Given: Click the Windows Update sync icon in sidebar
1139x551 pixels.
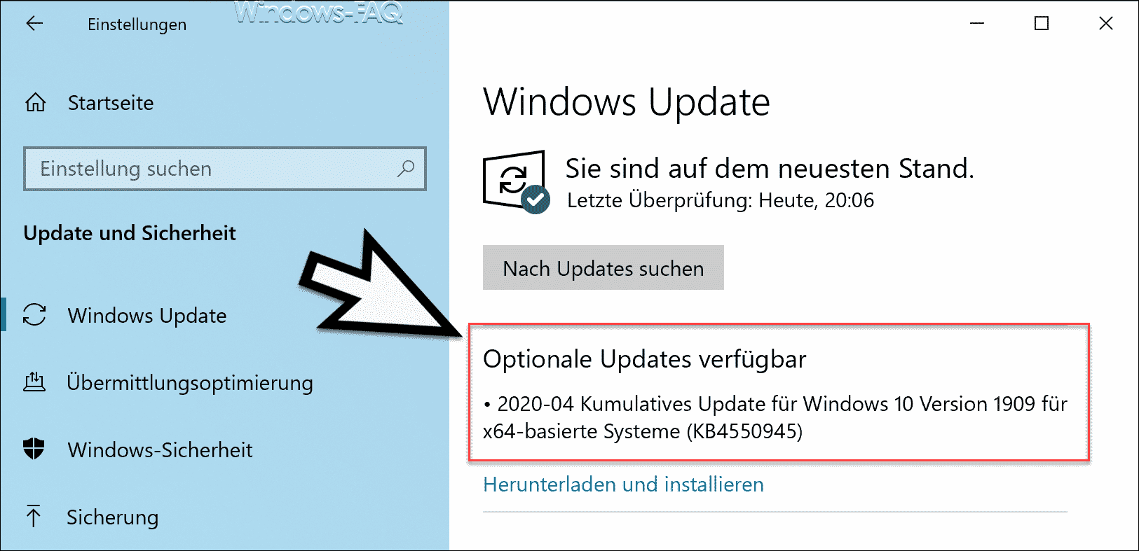Looking at the screenshot, I should click(x=34, y=315).
